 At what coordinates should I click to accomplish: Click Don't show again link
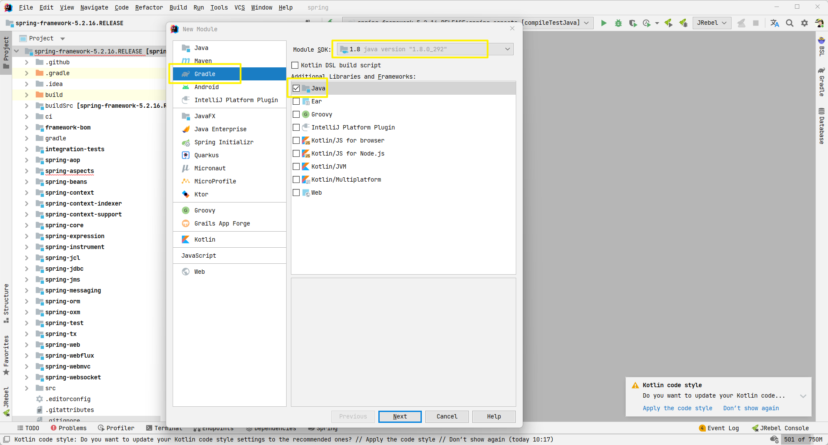(x=751, y=408)
